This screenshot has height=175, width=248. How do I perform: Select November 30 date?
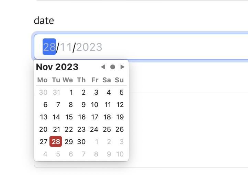point(81,142)
